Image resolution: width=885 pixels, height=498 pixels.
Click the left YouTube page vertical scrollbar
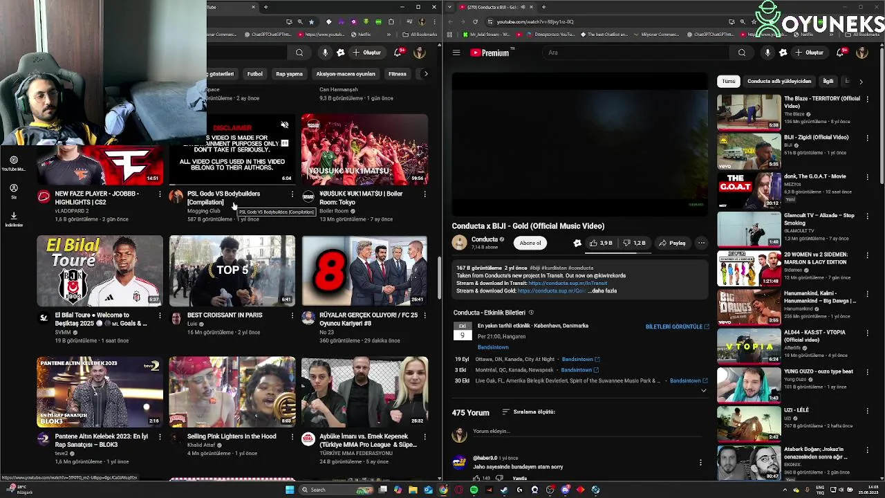click(440, 279)
